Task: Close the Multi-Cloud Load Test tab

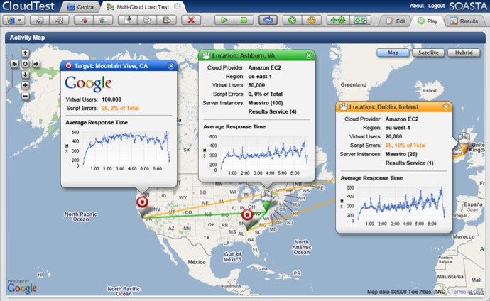Action: click(178, 6)
